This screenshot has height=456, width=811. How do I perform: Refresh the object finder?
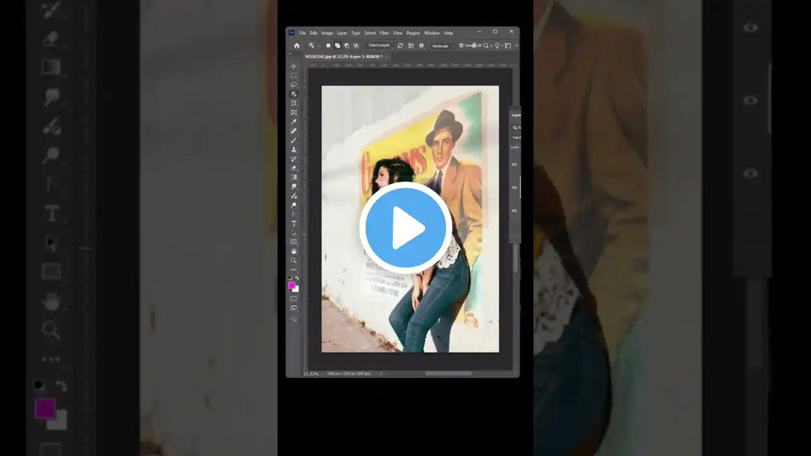pos(400,46)
